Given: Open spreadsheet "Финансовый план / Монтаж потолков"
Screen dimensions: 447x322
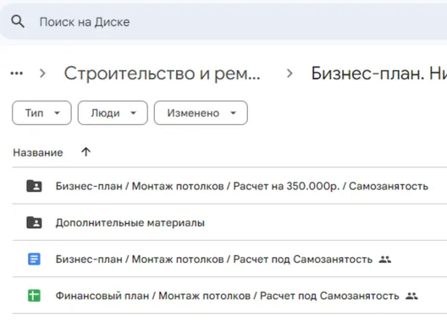Looking at the screenshot, I should [x=227, y=296].
